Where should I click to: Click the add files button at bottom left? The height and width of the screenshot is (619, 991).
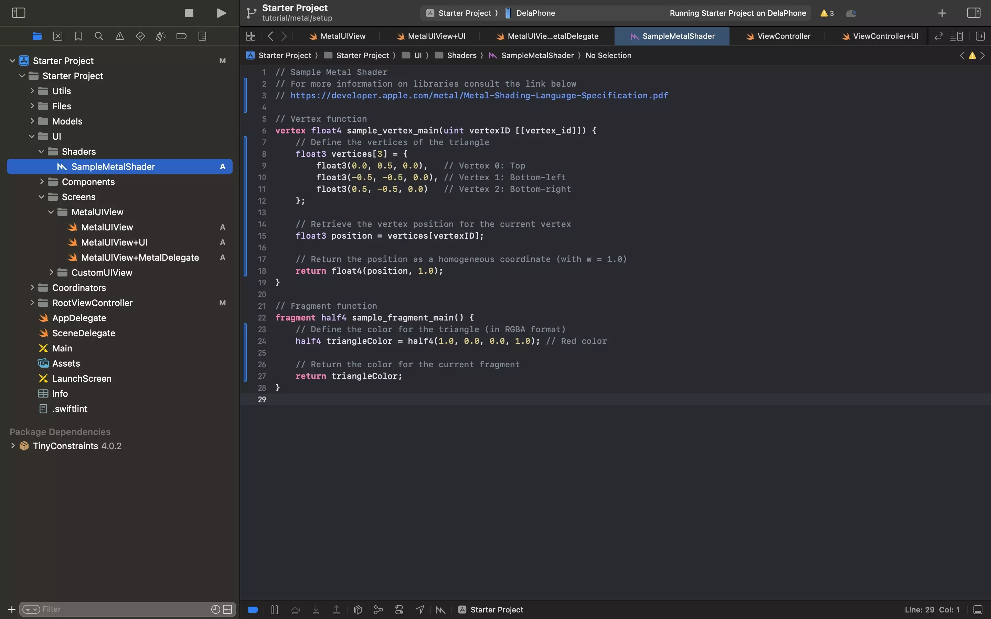11,609
